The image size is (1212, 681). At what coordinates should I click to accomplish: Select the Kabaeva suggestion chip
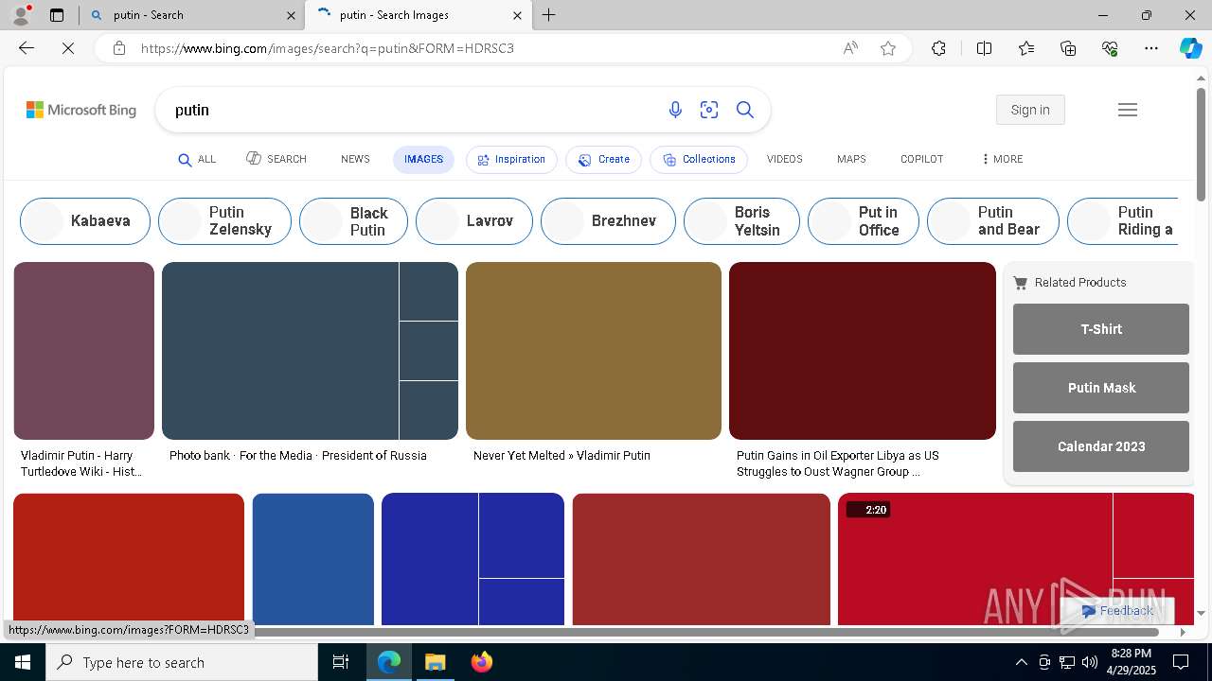85,220
